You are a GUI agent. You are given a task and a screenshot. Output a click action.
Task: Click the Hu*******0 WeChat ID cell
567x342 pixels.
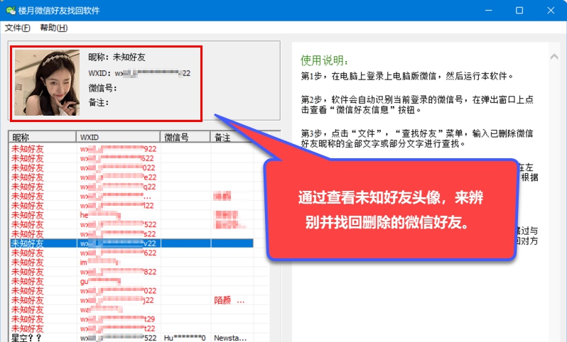tap(185, 338)
